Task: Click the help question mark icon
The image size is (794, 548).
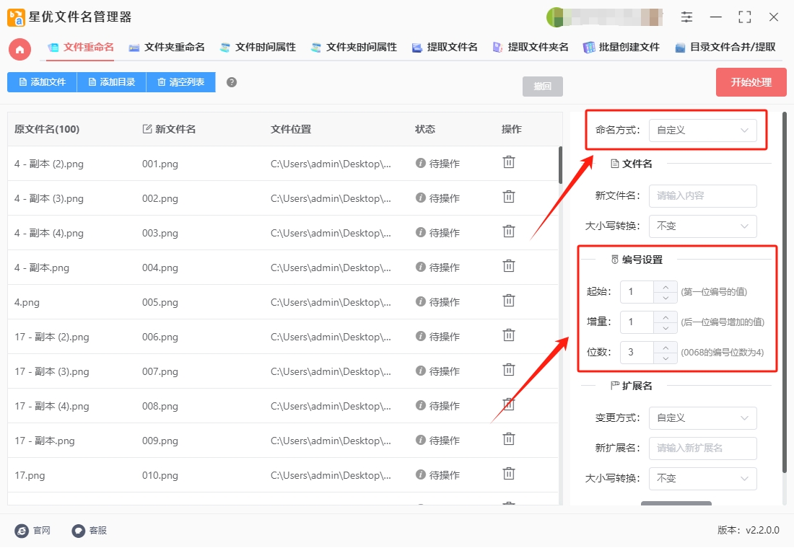Action: pos(232,82)
